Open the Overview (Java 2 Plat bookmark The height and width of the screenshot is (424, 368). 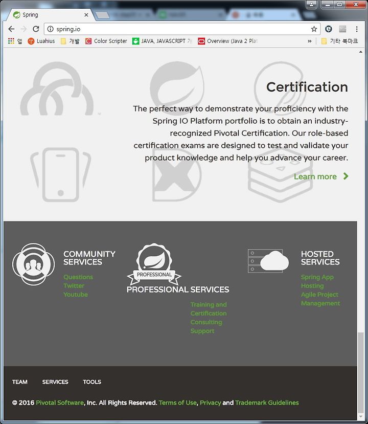click(x=227, y=41)
